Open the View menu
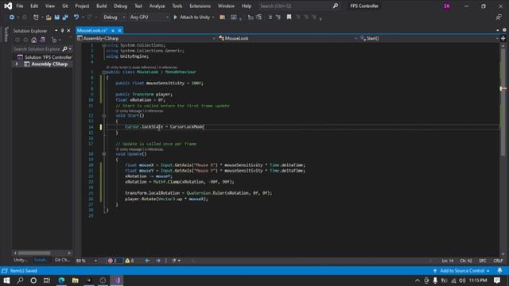This screenshot has height=286, width=509. tap(50, 6)
